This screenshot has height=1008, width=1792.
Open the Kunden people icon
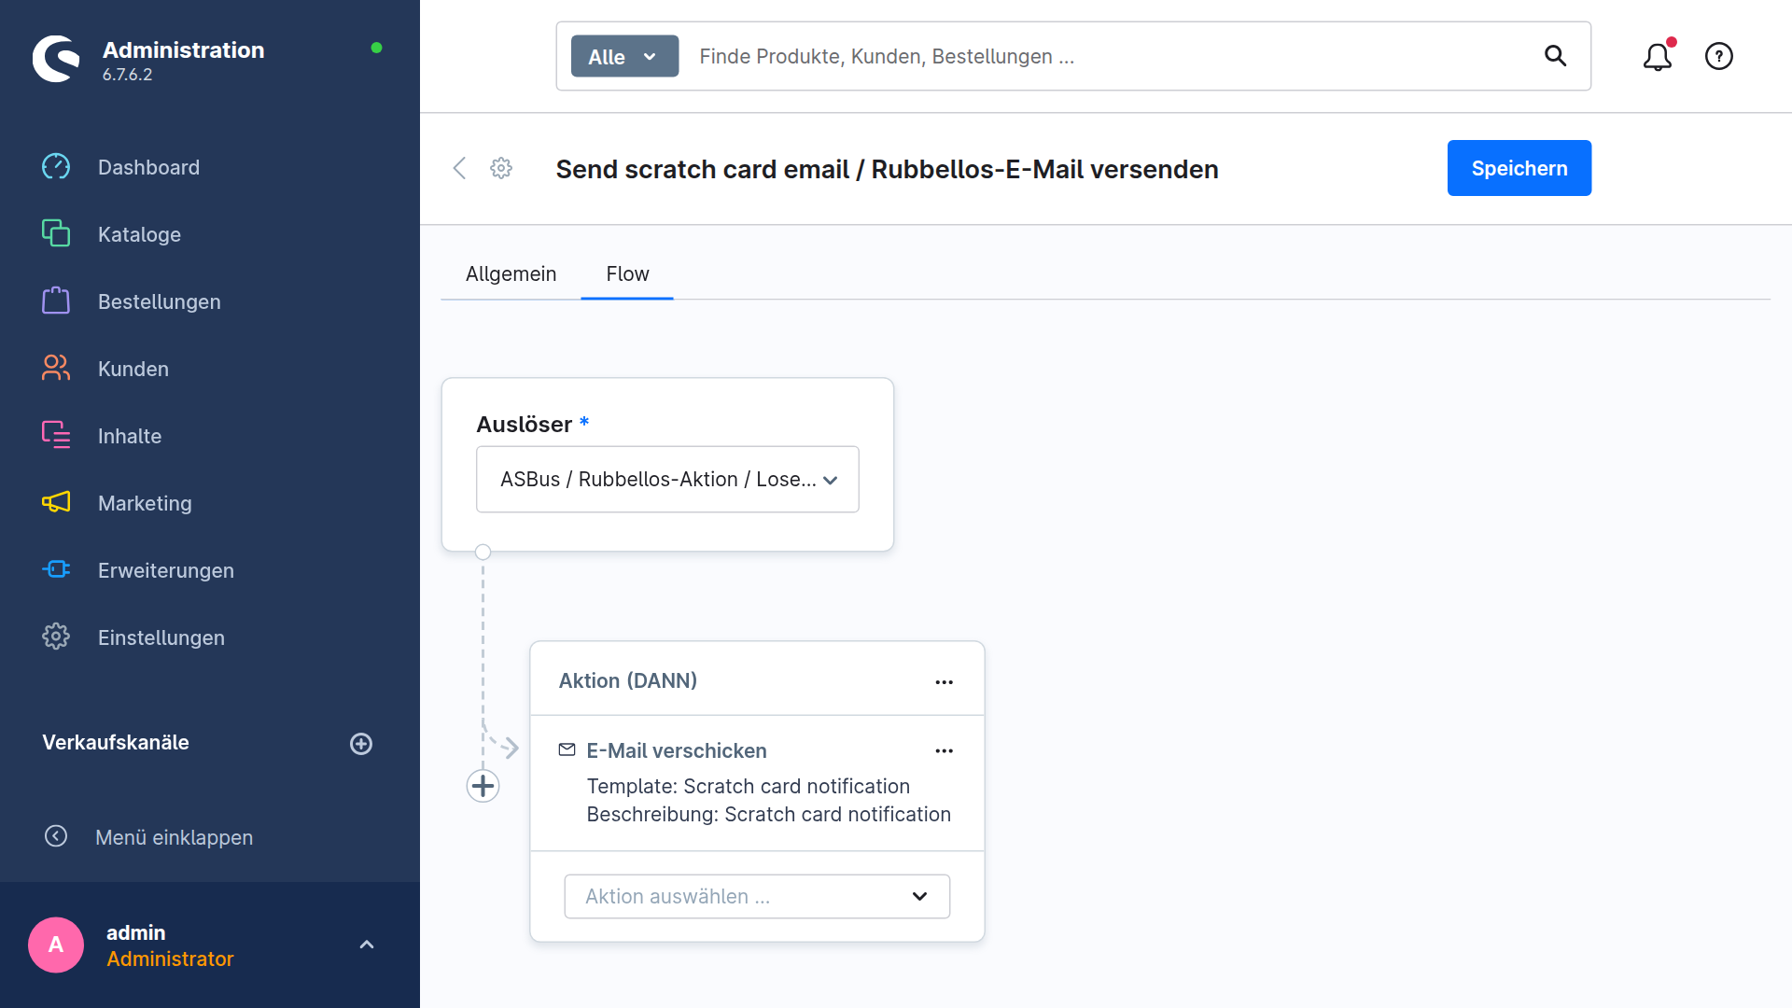pyautogui.click(x=56, y=368)
